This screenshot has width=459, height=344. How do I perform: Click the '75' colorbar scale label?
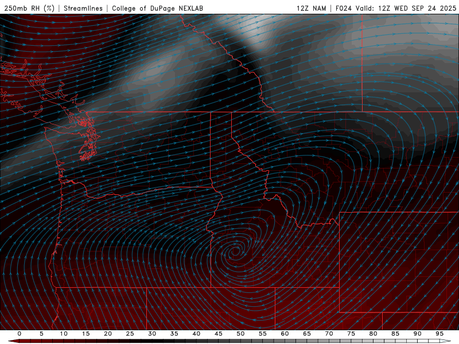(351, 334)
